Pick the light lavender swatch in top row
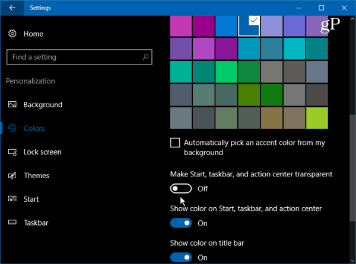This screenshot has width=356, height=264. coord(272,26)
